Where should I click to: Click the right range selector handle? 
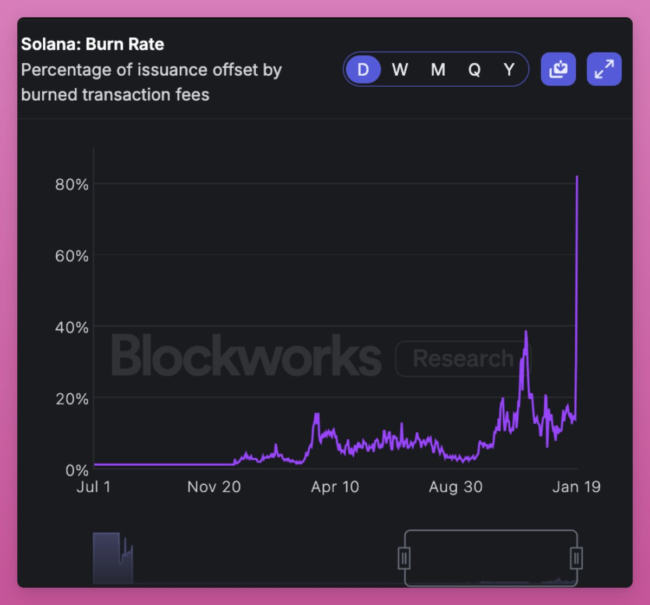pos(576,558)
